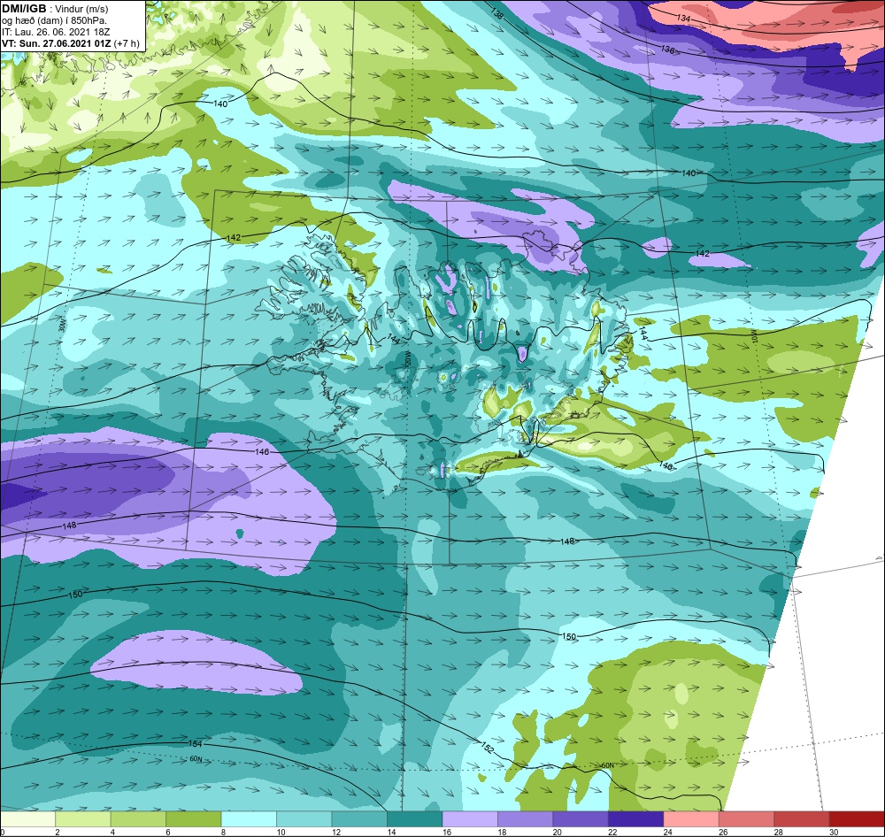Click the 134 contour label in the pink area
The image size is (885, 837).
683,19
